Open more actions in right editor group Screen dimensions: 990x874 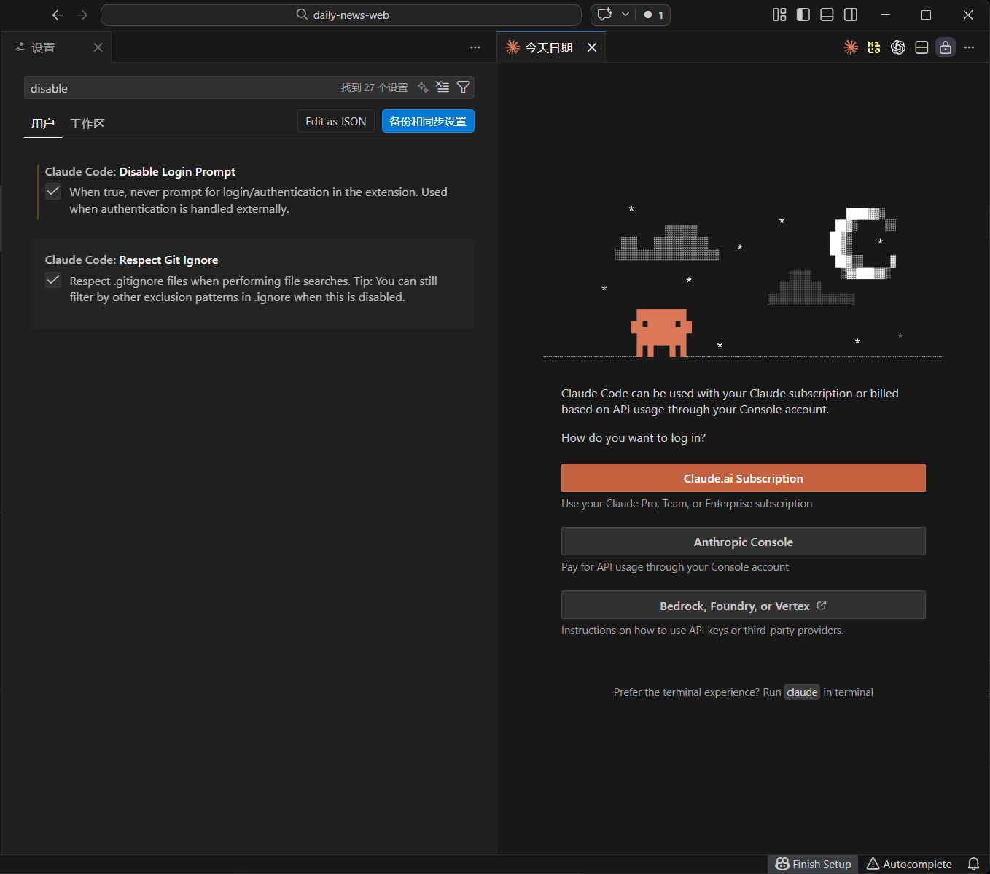click(969, 47)
